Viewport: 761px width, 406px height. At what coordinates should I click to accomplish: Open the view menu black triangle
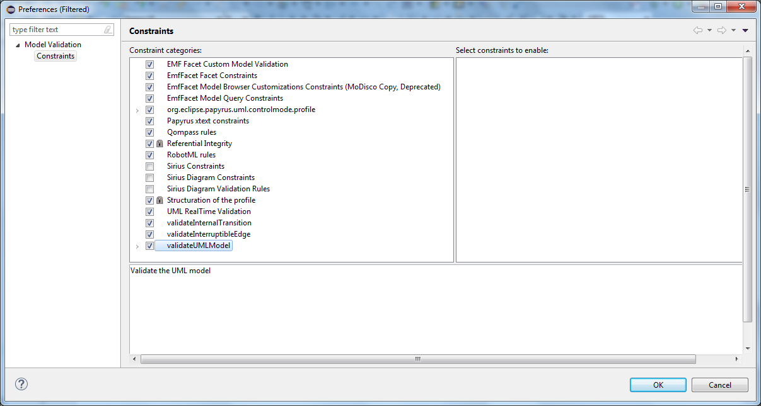pos(745,30)
